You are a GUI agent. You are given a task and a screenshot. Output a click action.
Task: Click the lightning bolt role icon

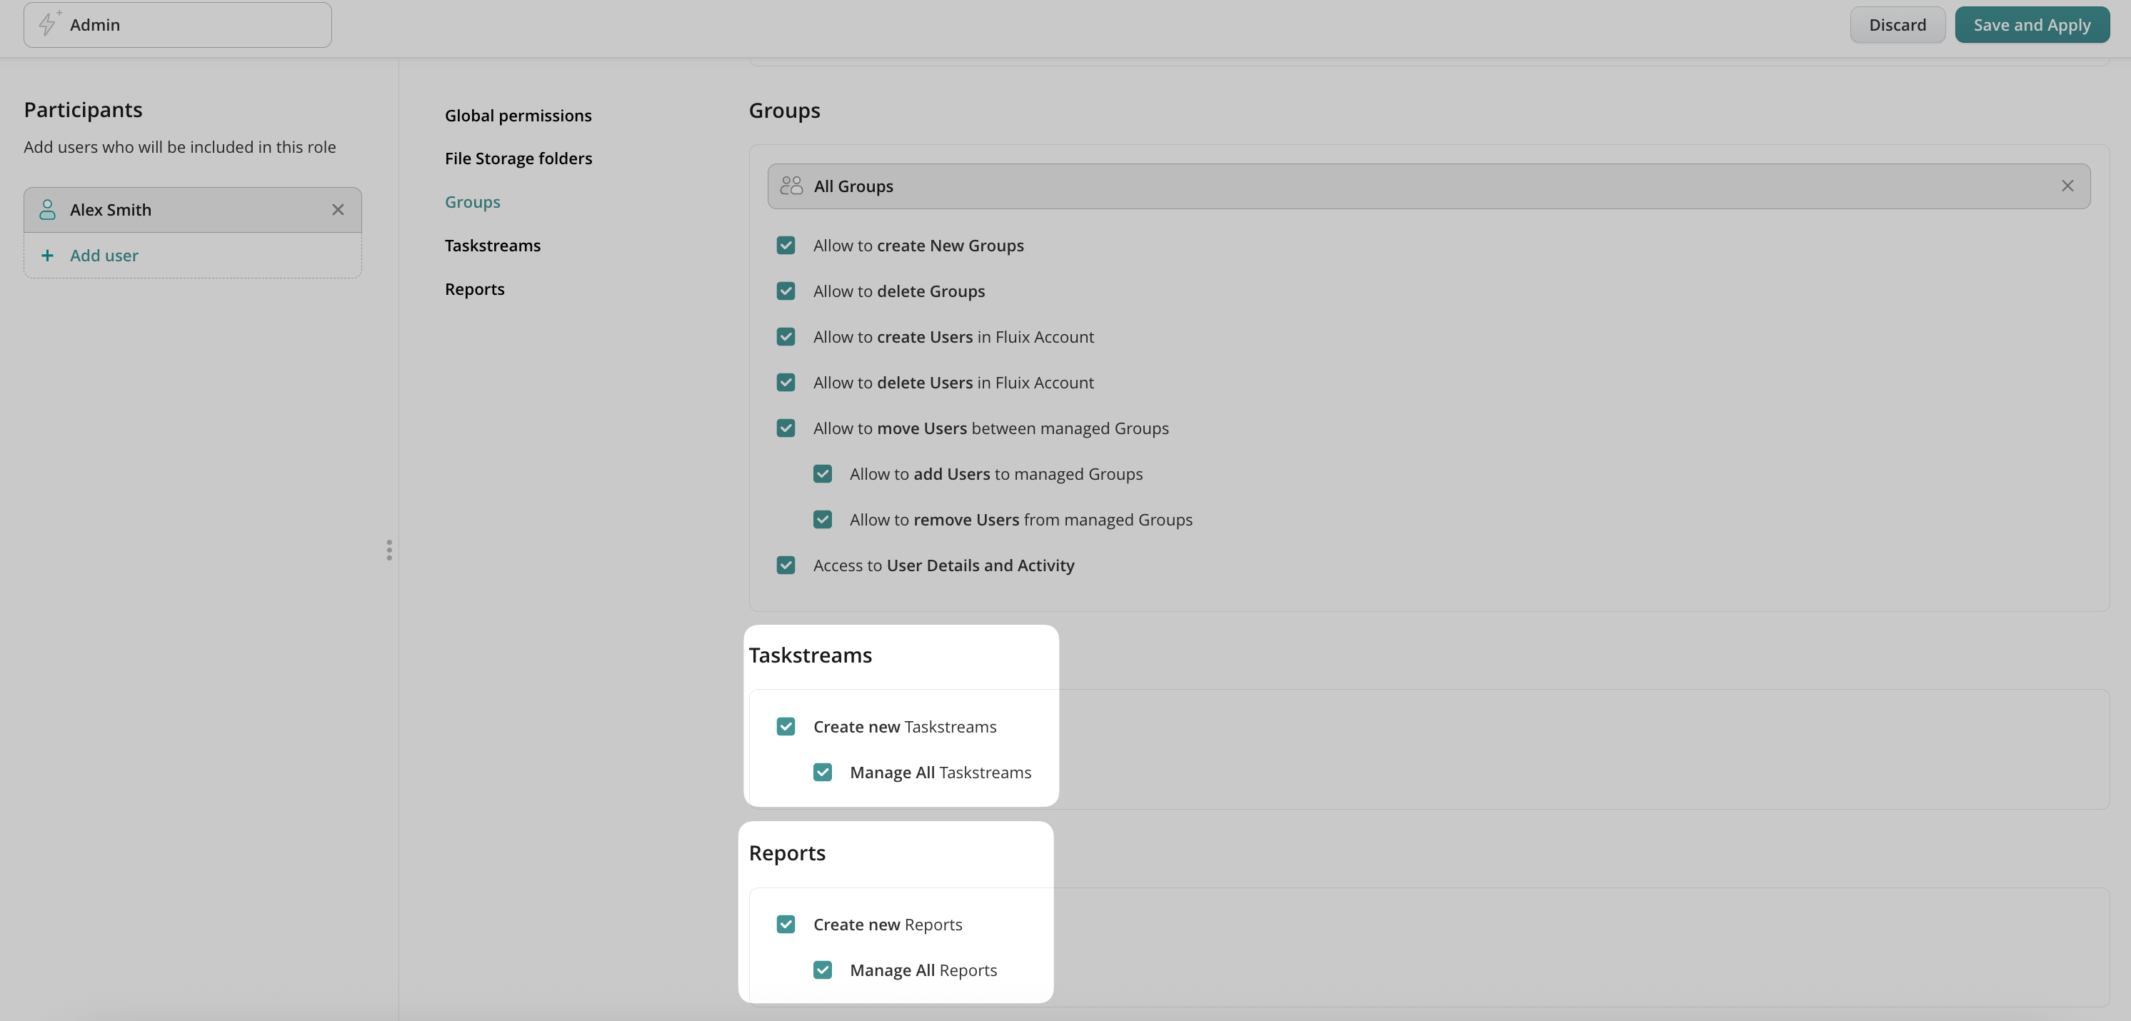point(48,24)
